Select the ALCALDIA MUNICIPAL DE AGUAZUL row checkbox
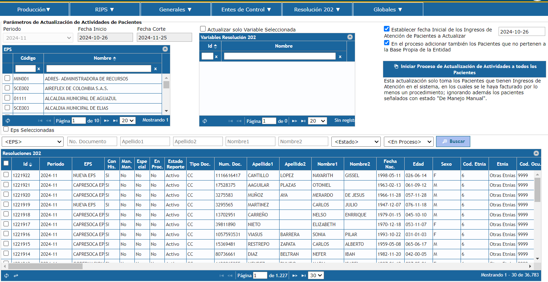Screen dimensions: 548x282 [x=7, y=98]
